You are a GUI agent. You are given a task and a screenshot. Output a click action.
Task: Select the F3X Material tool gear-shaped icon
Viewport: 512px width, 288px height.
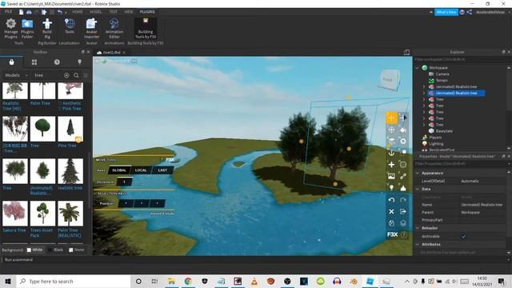coord(403,142)
